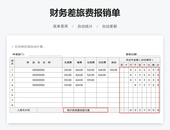Select the 其他 column header
Screen dimensions: 170x130
[x=114, y=62]
